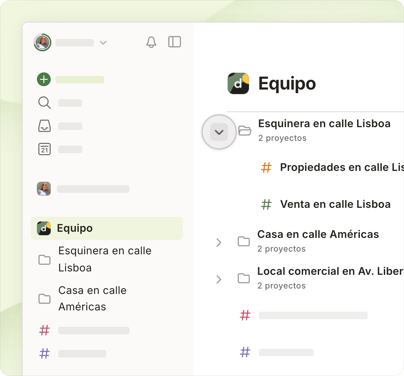Viewport: 404px width, 376px height.
Task: Click the Equipo logo in the main header
Action: [x=238, y=83]
